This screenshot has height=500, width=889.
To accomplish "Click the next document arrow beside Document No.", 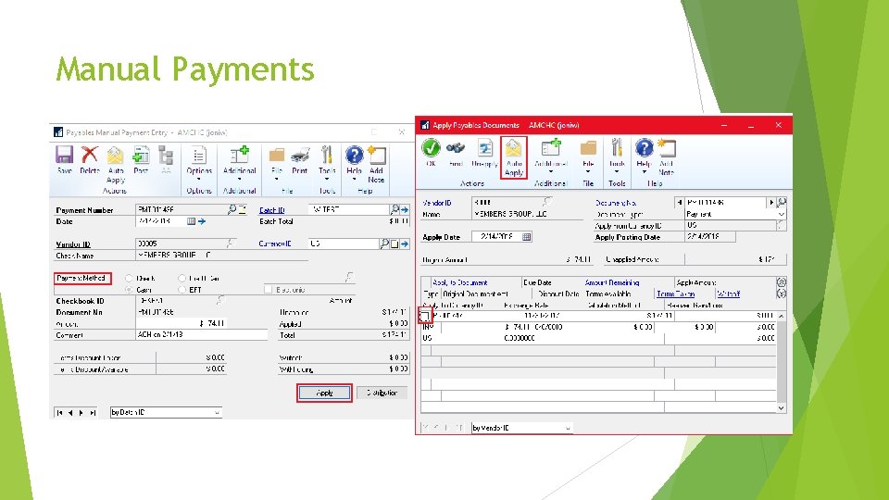I will [771, 203].
